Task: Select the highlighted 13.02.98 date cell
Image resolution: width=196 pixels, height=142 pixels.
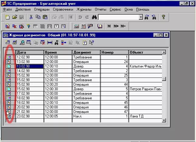Action: [x=30, y=66]
